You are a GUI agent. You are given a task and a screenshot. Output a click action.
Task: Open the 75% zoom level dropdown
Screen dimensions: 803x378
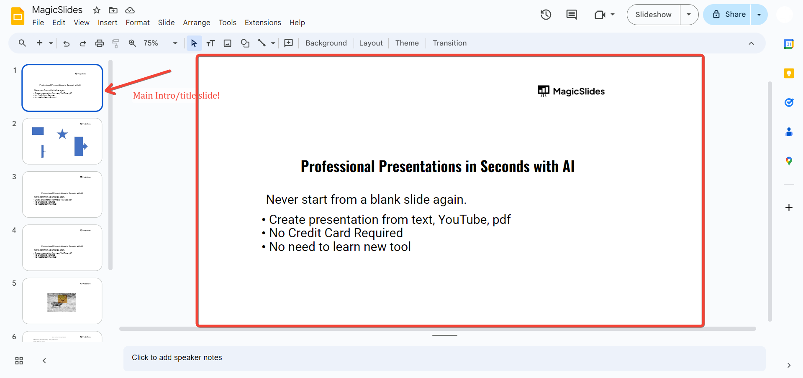point(160,43)
